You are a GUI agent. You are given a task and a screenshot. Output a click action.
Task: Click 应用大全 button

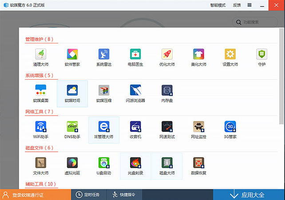(249, 195)
